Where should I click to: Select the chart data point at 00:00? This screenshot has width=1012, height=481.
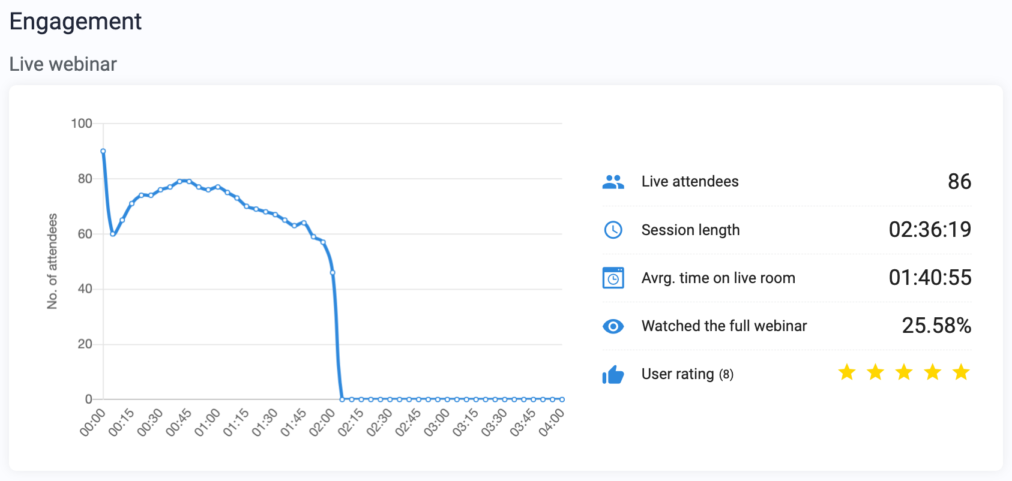[x=103, y=151]
